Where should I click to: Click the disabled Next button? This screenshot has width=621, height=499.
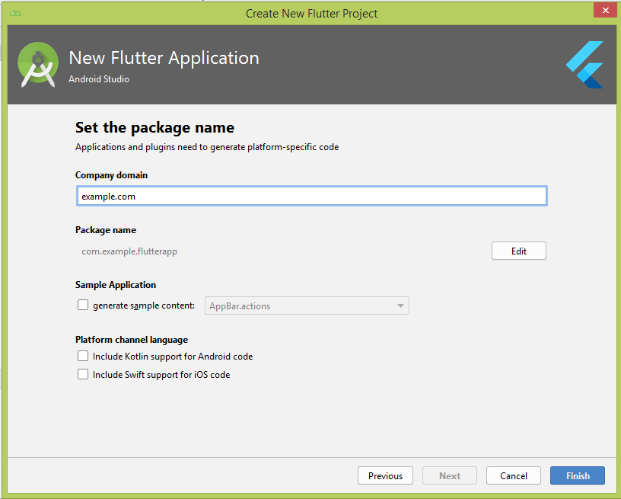tap(450, 475)
